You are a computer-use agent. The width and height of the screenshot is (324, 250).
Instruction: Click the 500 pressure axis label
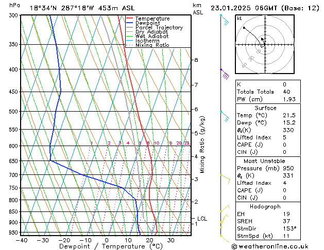[13, 112]
